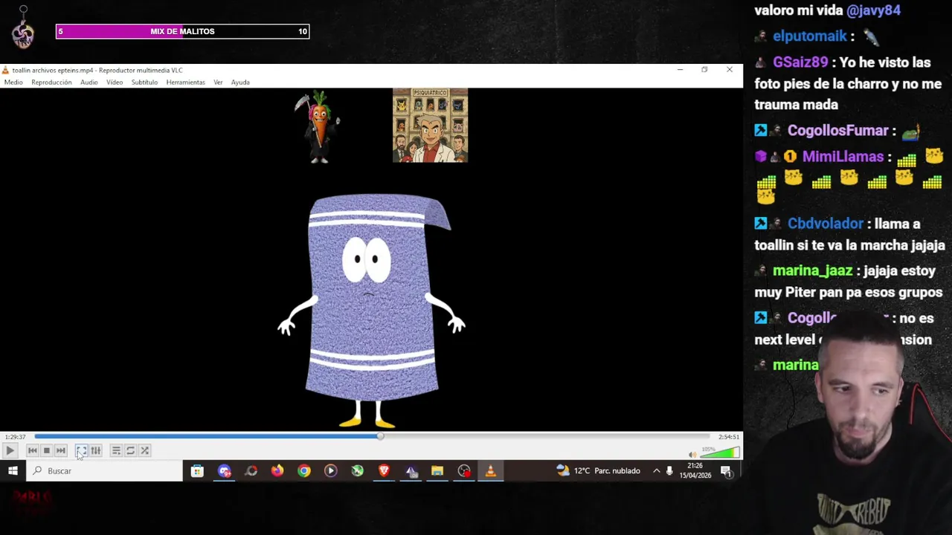The image size is (952, 535).
Task: Open the Herramientas menu
Action: [185, 82]
